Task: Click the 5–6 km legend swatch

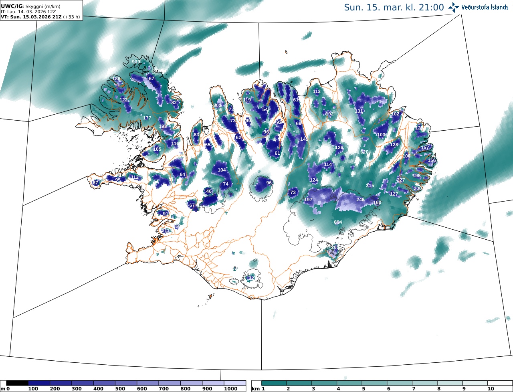Action: coord(374,383)
